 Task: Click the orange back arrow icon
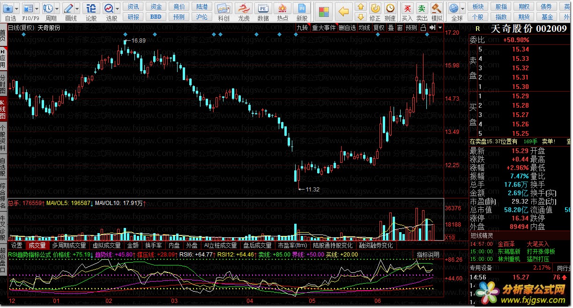343,12
